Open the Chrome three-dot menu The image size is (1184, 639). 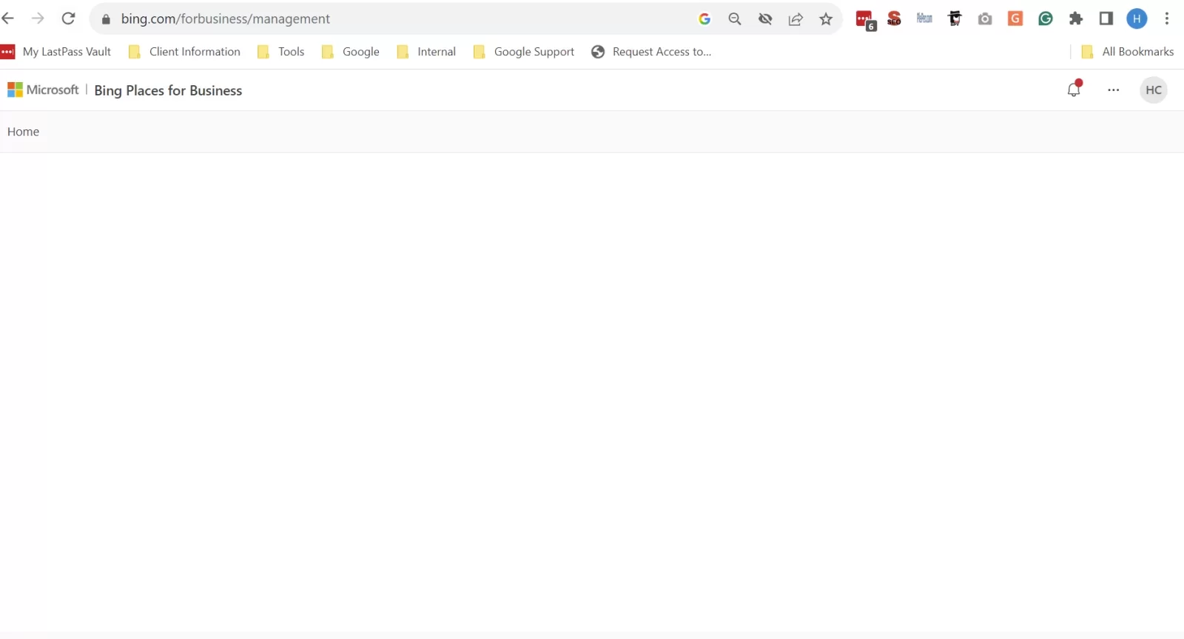tap(1167, 19)
